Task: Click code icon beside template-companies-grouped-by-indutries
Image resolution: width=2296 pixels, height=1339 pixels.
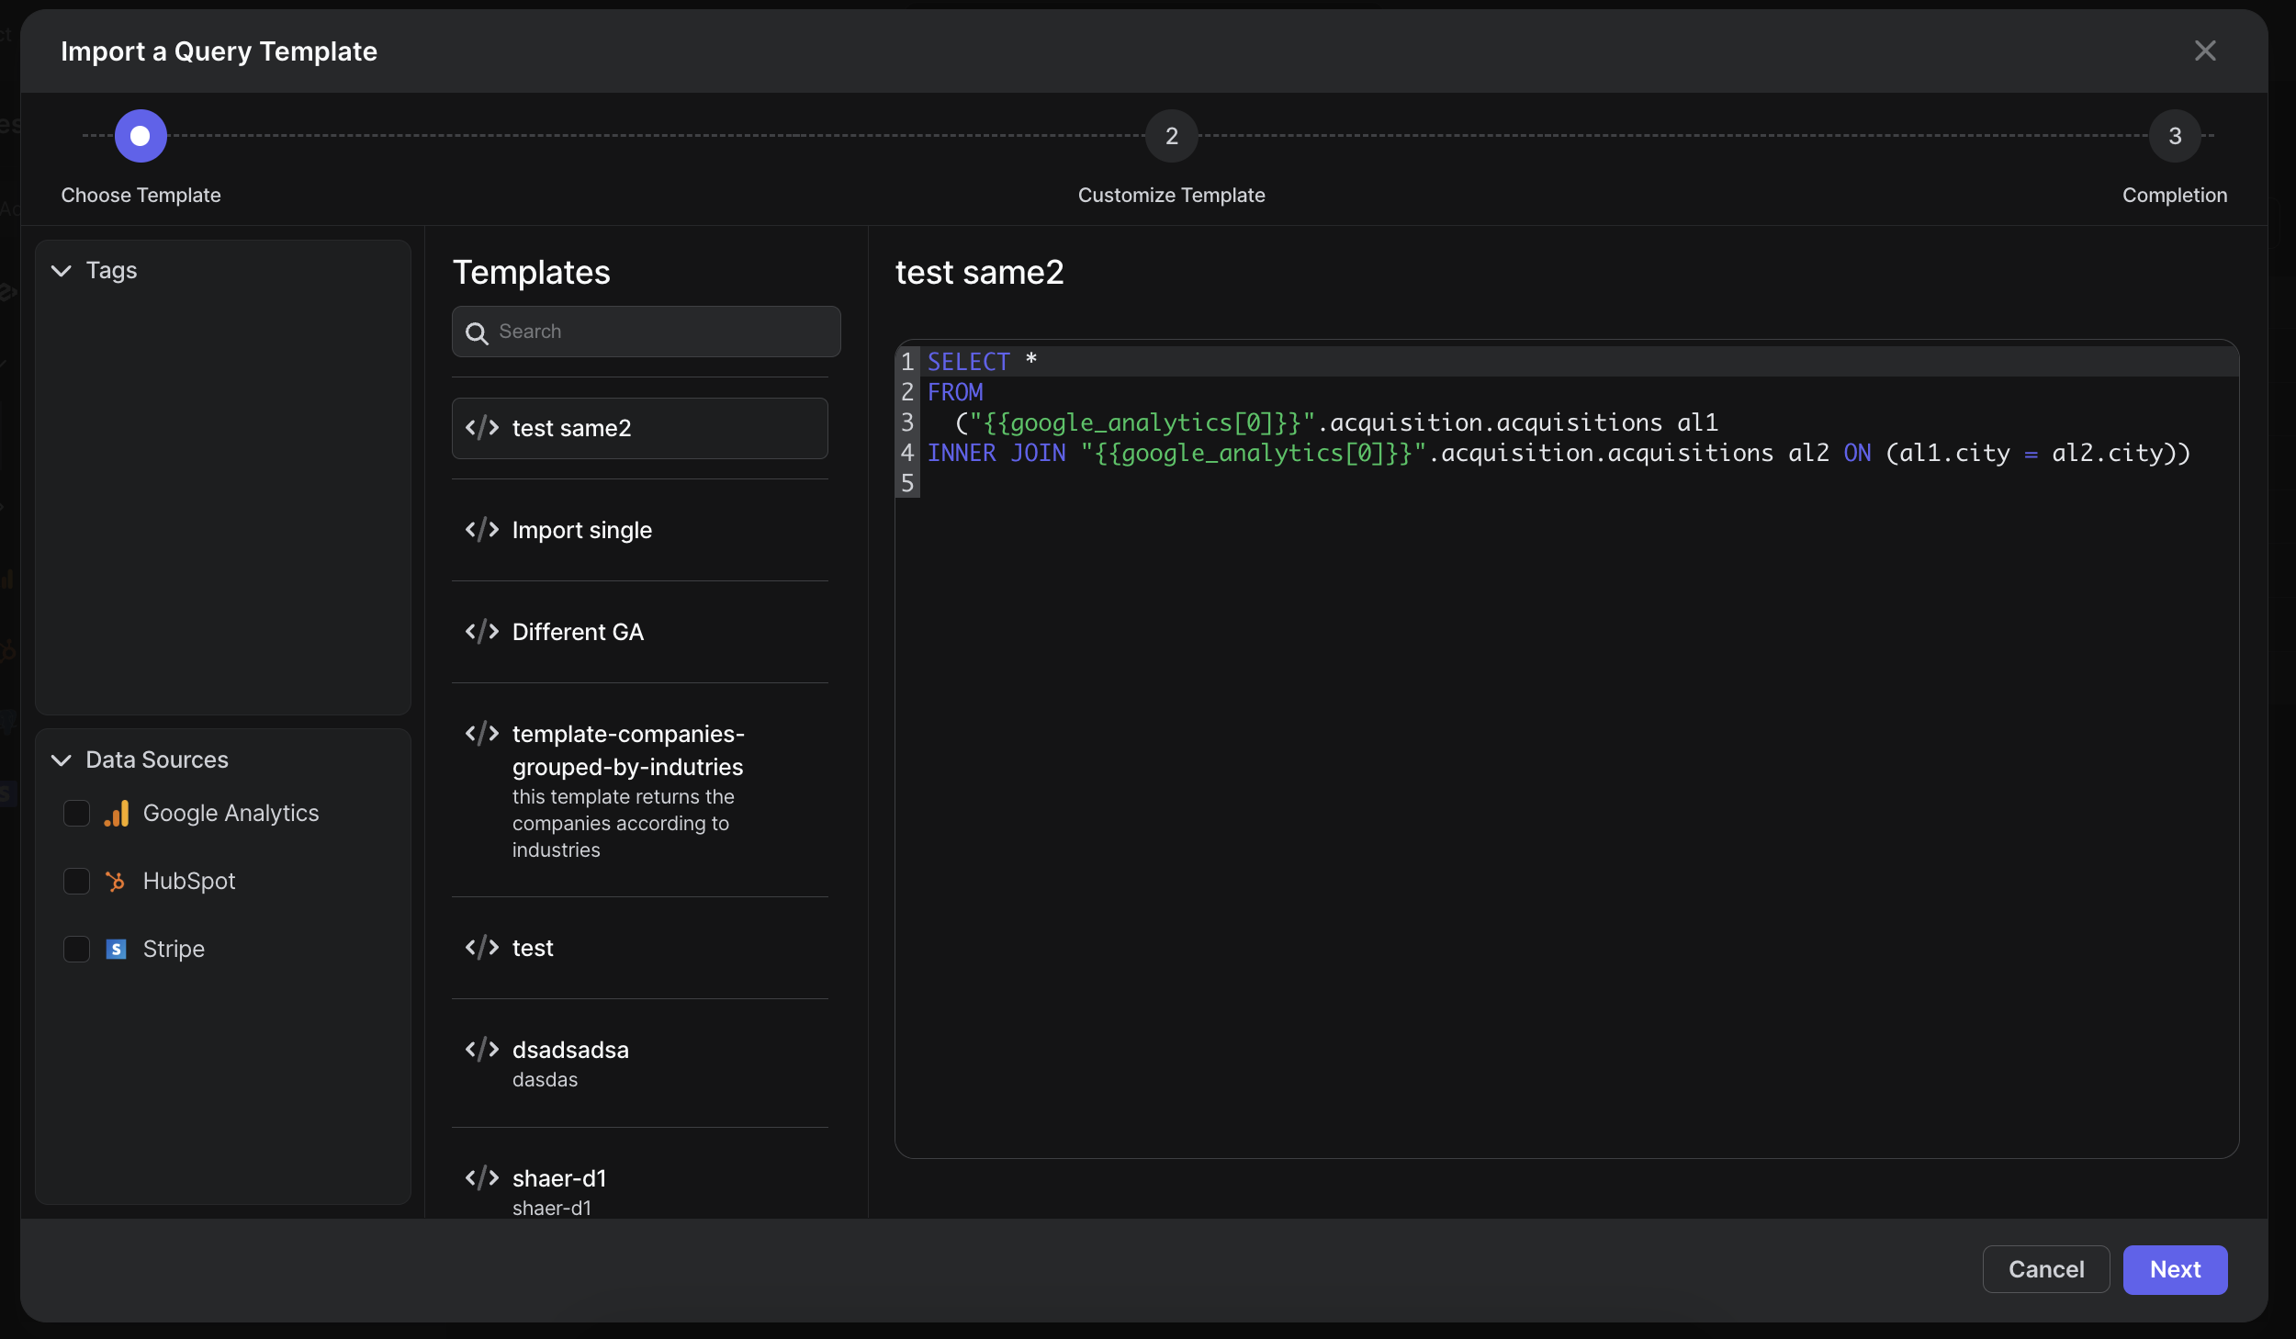Action: [482, 734]
